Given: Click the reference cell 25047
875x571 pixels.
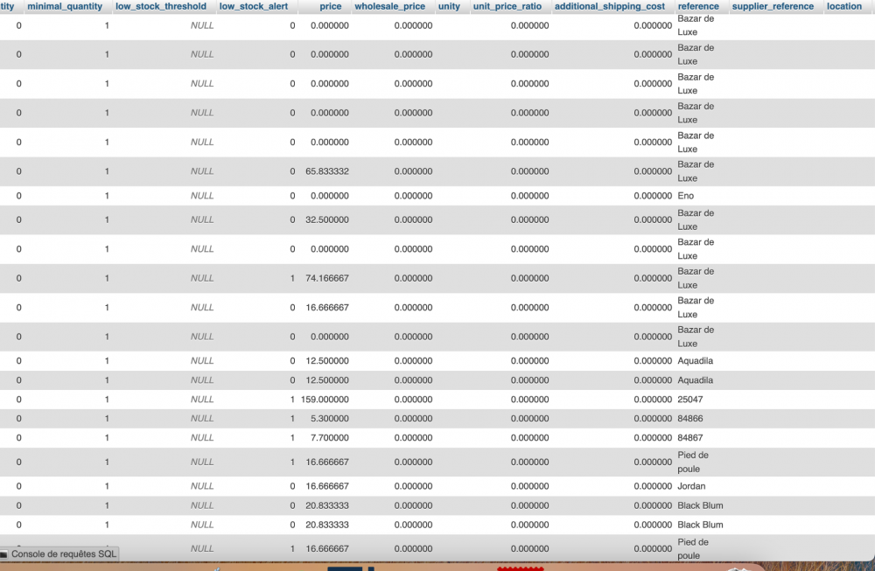Looking at the screenshot, I should pyautogui.click(x=690, y=400).
